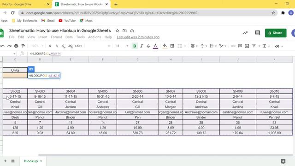Toggle Italic formatting

tap(142, 46)
